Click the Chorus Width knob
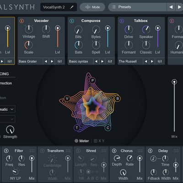 [x=123, y=172]
